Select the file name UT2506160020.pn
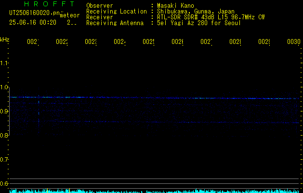This screenshot has height=193, width=303. tap(35, 13)
